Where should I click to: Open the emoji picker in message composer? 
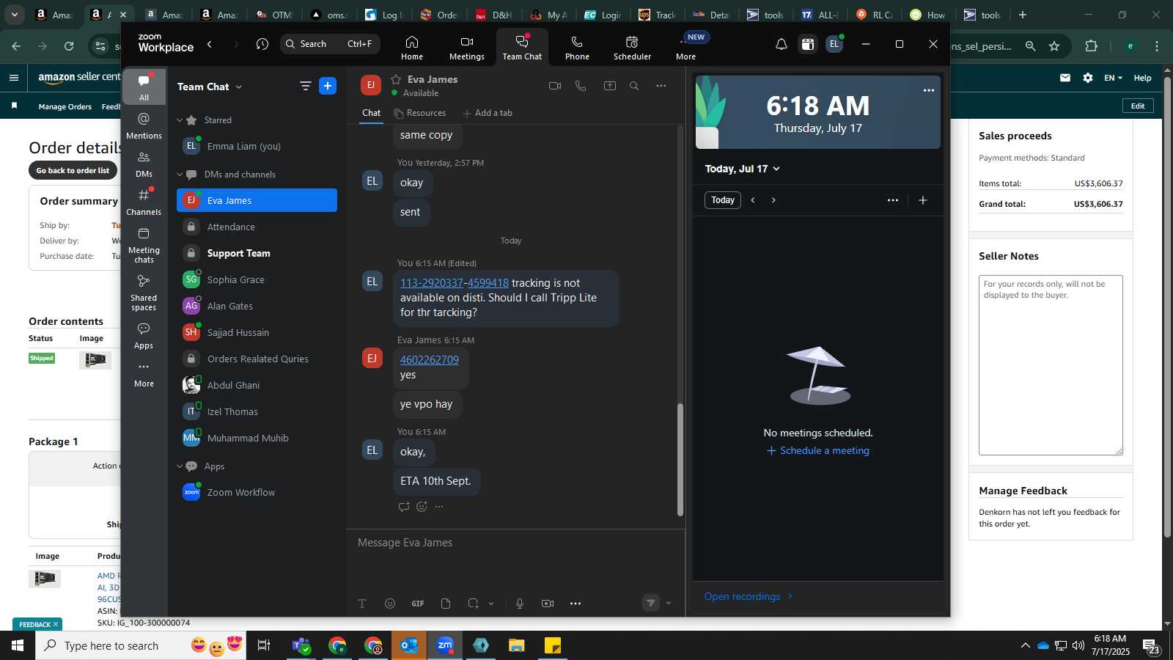tap(390, 604)
